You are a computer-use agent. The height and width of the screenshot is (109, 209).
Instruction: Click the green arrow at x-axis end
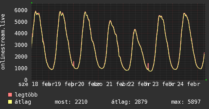coord(206,80)
